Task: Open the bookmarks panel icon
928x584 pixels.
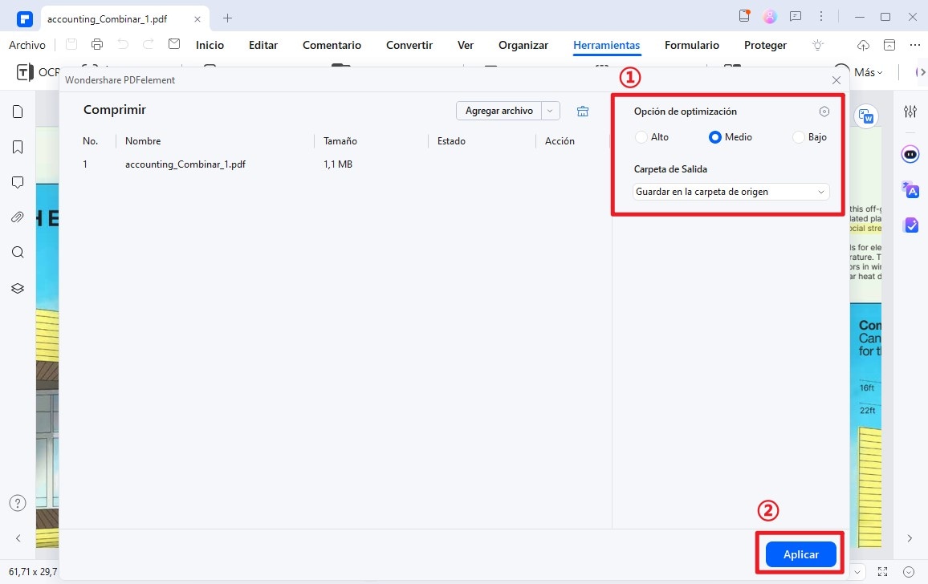Action: (x=18, y=147)
